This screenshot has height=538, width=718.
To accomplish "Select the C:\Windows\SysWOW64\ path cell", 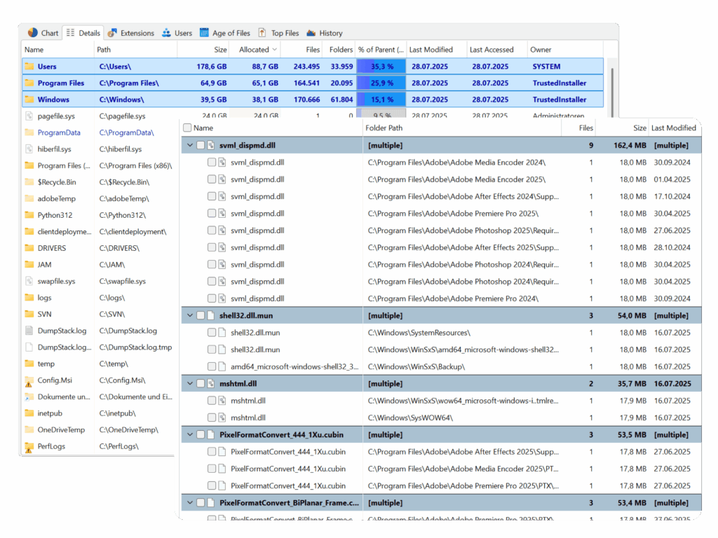I will point(410,418).
